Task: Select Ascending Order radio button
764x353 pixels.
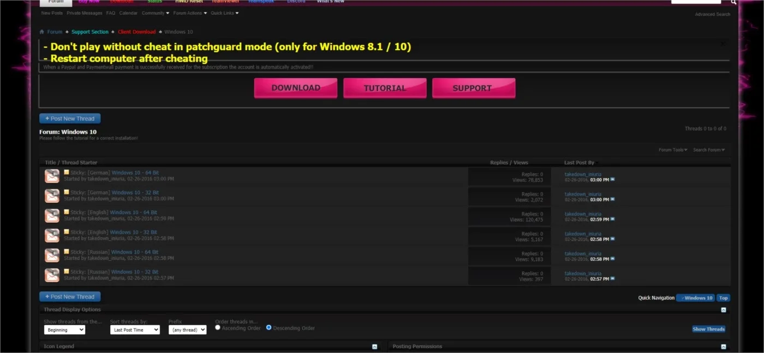Action: click(x=218, y=327)
